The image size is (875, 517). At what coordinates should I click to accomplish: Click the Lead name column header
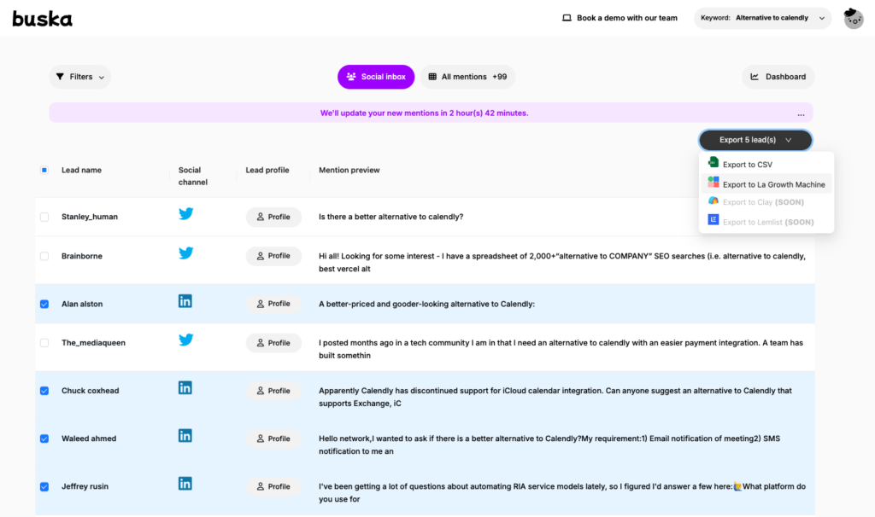(x=81, y=170)
